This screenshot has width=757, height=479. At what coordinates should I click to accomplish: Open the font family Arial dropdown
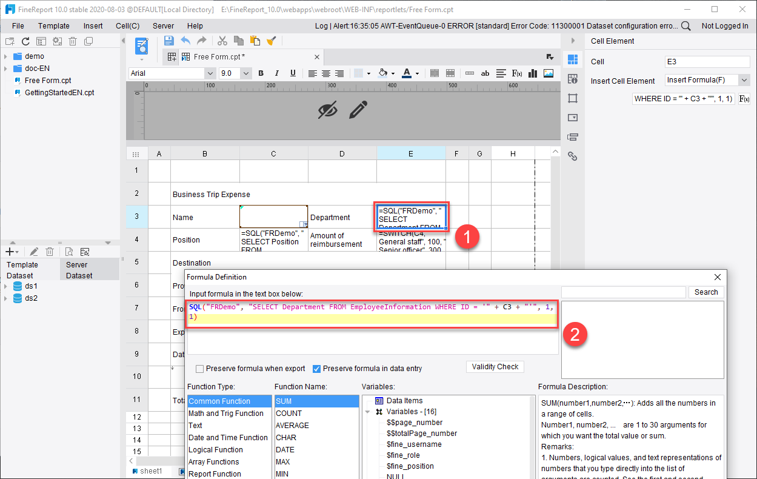(x=210, y=73)
